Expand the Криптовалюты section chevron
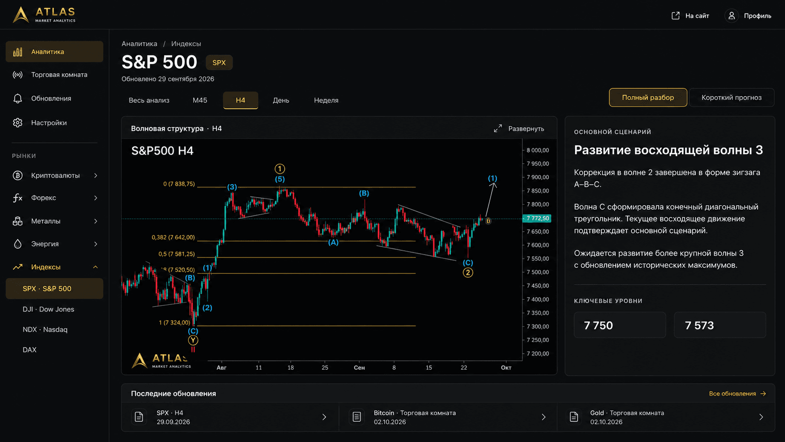 point(96,175)
